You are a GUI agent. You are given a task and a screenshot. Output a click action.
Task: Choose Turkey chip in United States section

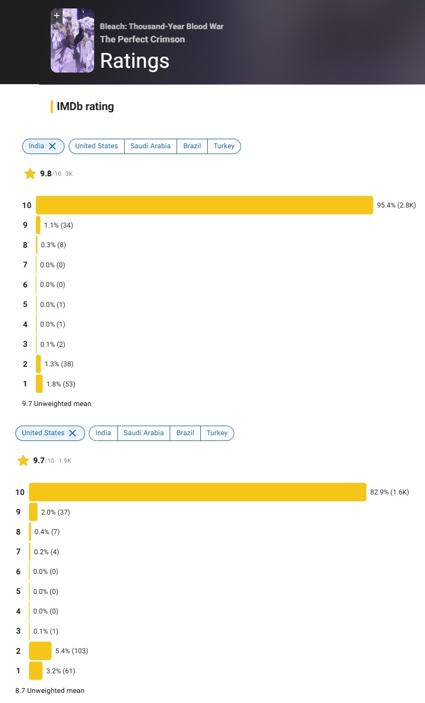tap(217, 433)
